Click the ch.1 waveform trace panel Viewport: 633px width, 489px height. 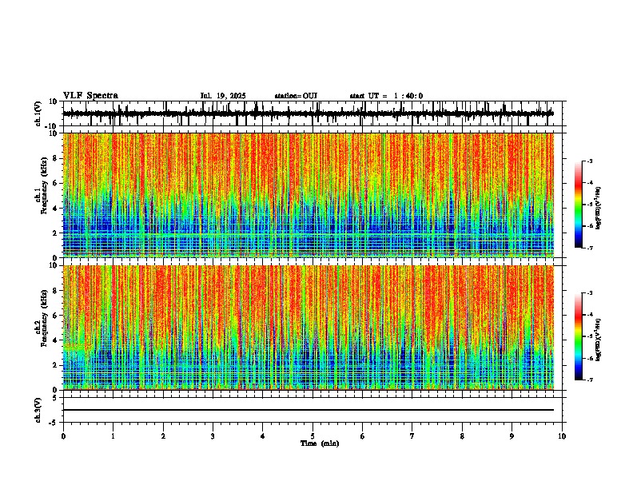(x=313, y=113)
